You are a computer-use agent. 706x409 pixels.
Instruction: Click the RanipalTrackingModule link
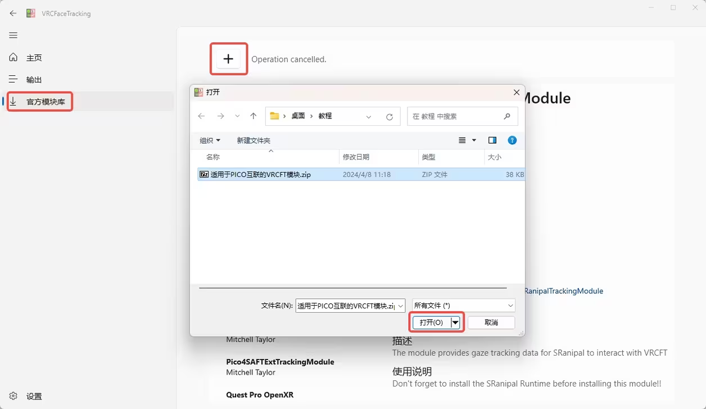(564, 291)
